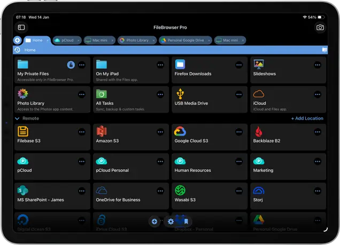Click folder view icon at path bar right

(324, 50)
